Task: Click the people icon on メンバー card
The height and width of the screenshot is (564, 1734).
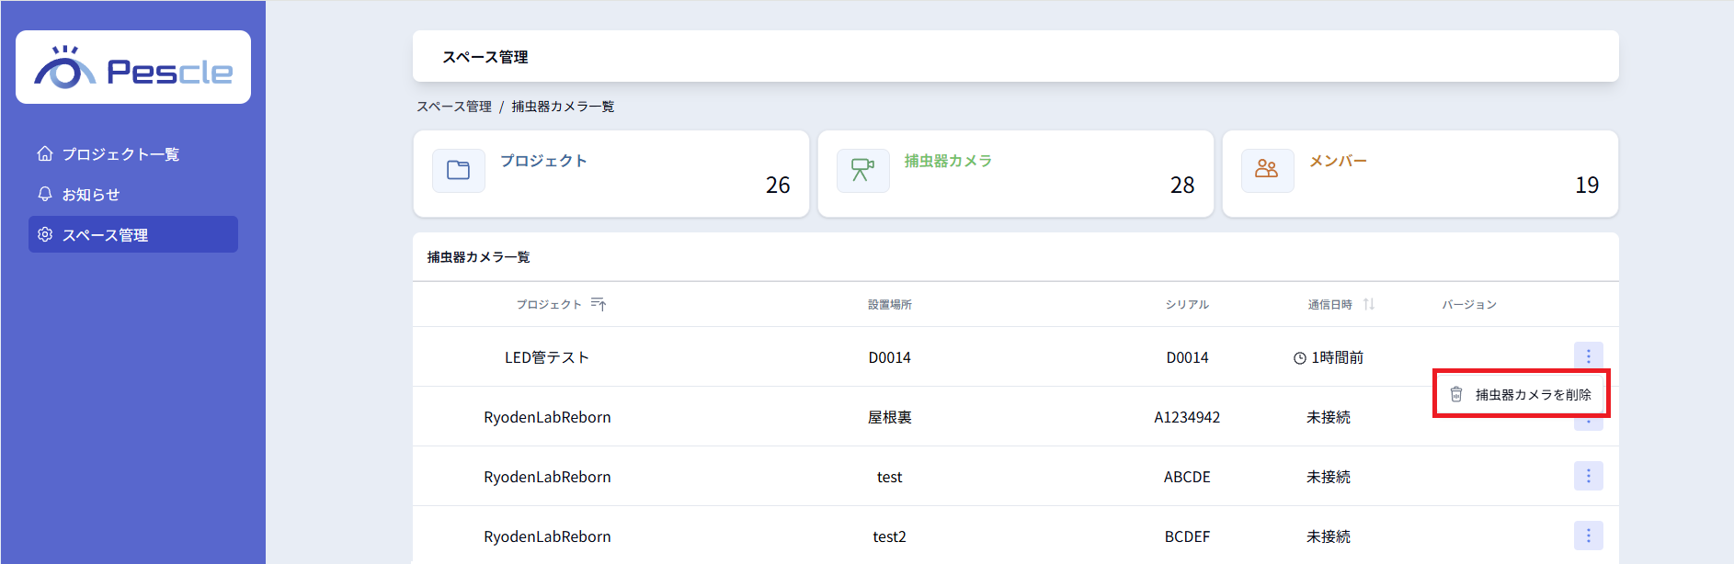Action: pyautogui.click(x=1267, y=170)
